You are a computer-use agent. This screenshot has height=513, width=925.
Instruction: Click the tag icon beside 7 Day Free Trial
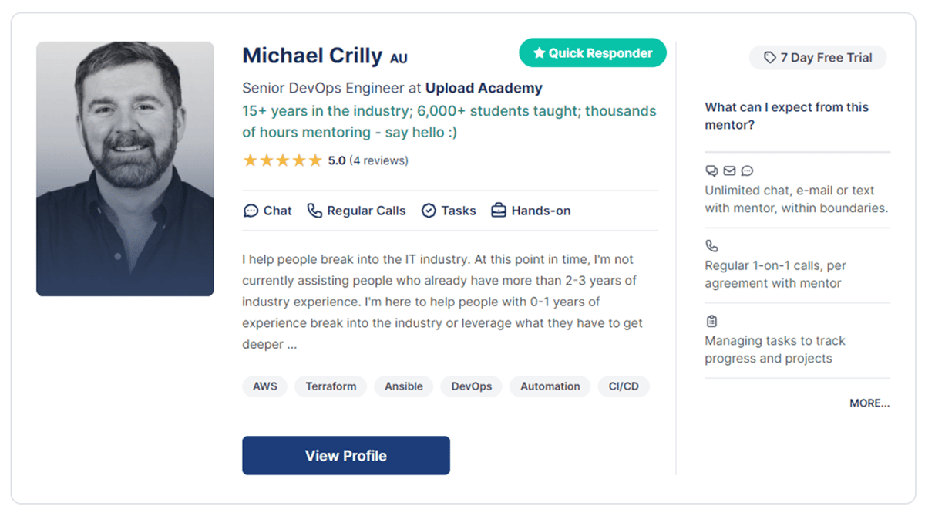click(769, 58)
